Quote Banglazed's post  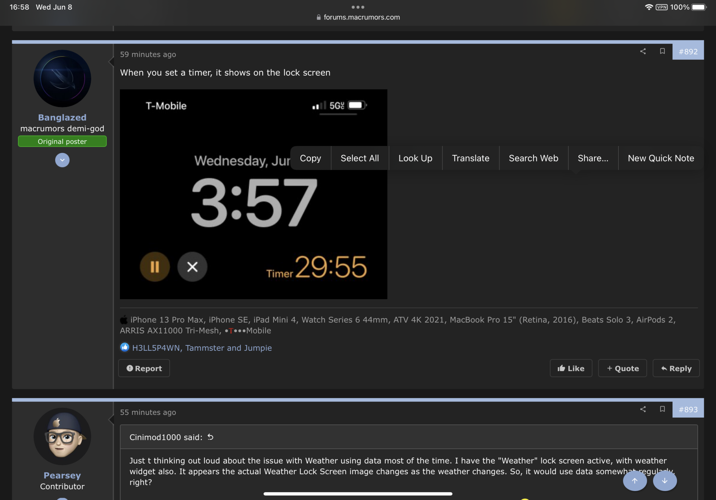[623, 368]
